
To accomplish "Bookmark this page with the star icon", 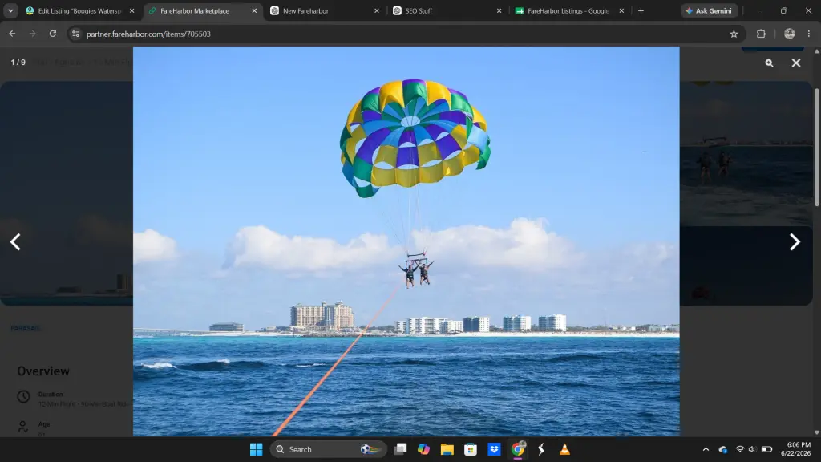I will (734, 34).
